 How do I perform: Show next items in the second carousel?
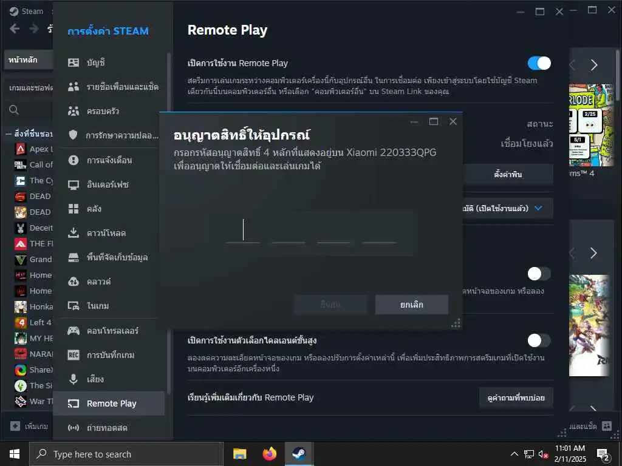pyautogui.click(x=593, y=253)
